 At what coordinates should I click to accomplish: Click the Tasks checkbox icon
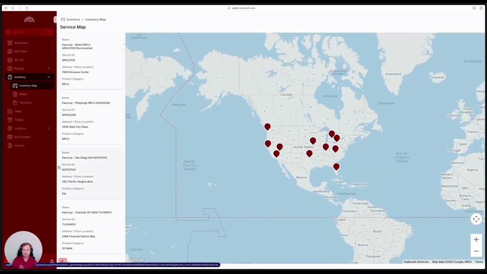[10, 111]
